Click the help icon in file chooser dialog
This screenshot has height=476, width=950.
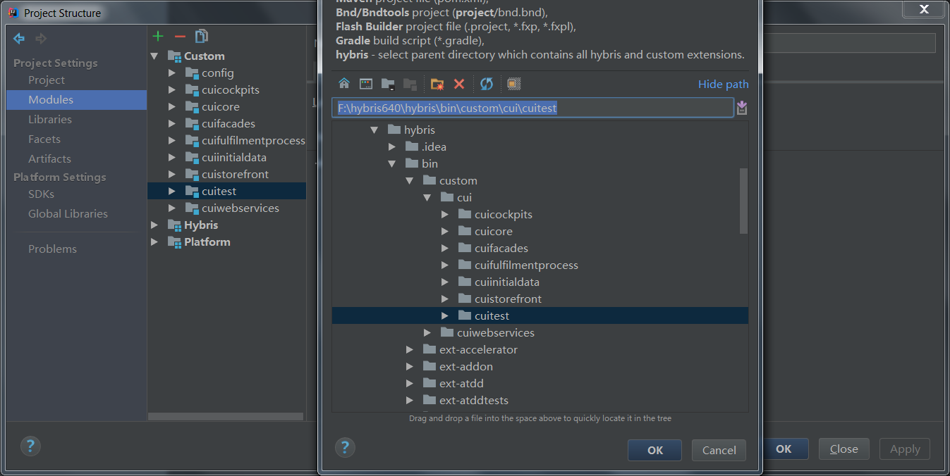click(x=345, y=447)
